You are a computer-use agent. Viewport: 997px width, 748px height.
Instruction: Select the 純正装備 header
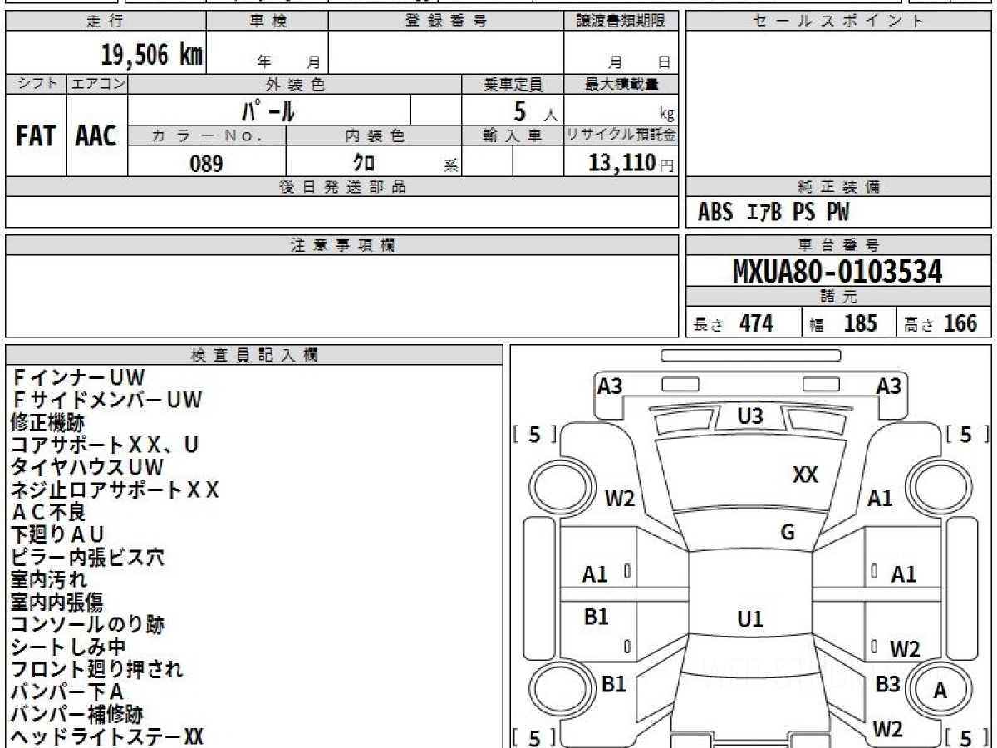[x=838, y=187]
